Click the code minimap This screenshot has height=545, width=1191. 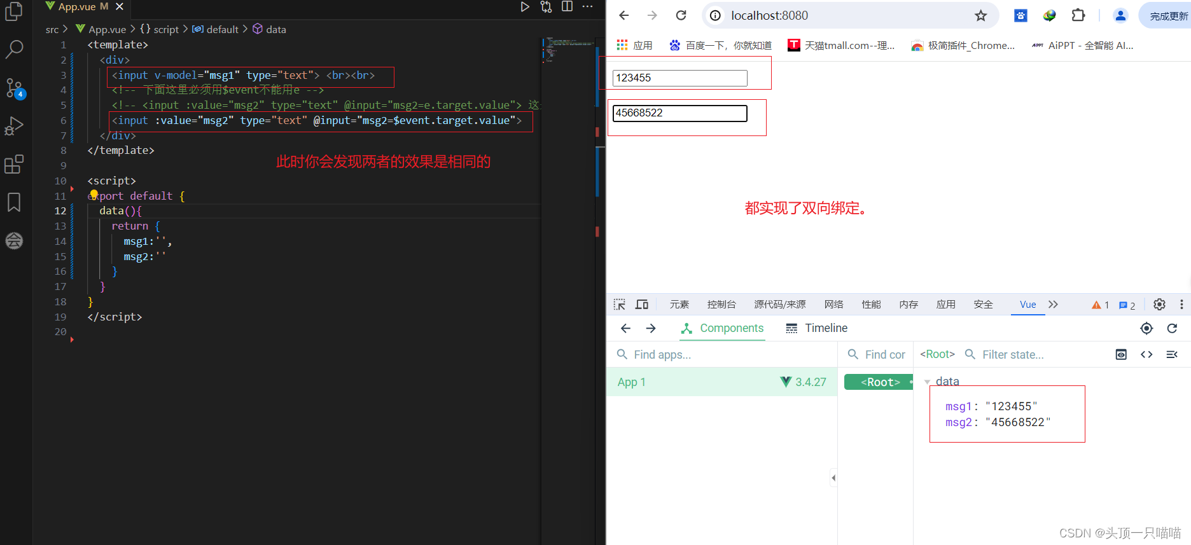tap(569, 50)
